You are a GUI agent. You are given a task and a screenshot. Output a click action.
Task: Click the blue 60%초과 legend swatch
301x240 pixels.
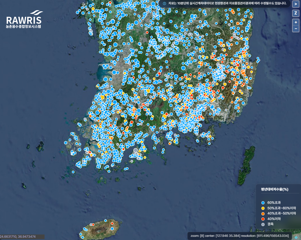click(x=263, y=203)
